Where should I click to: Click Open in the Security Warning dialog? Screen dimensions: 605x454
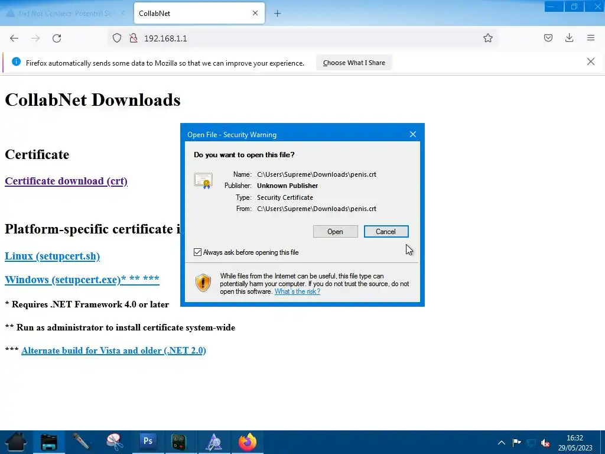(x=336, y=232)
